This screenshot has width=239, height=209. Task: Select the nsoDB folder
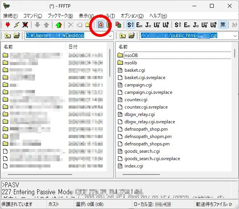(x=131, y=55)
